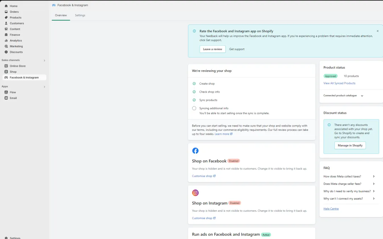
Task: Click the Meta logo in page header
Action: [54, 5]
